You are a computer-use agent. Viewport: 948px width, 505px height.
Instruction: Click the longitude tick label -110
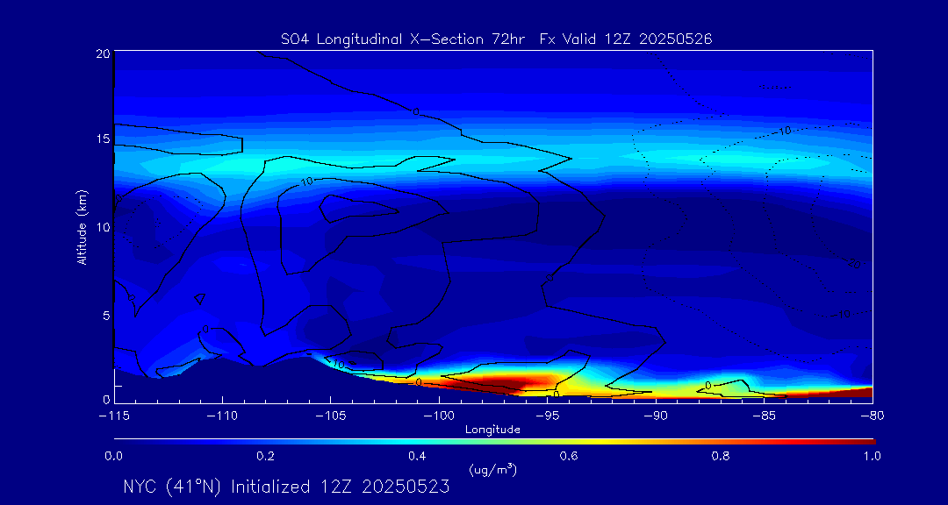click(222, 416)
